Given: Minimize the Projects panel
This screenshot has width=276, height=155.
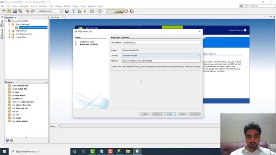Looking at the screenshot, I should 47,18.
